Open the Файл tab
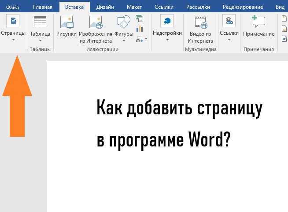The width and height of the screenshot is (288, 212). tap(12, 7)
